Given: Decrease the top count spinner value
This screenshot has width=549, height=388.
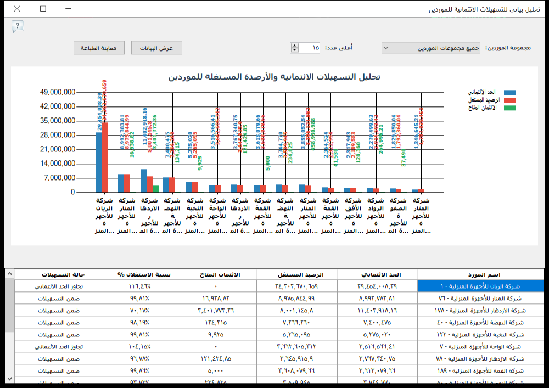Looking at the screenshot, I should [294, 50].
